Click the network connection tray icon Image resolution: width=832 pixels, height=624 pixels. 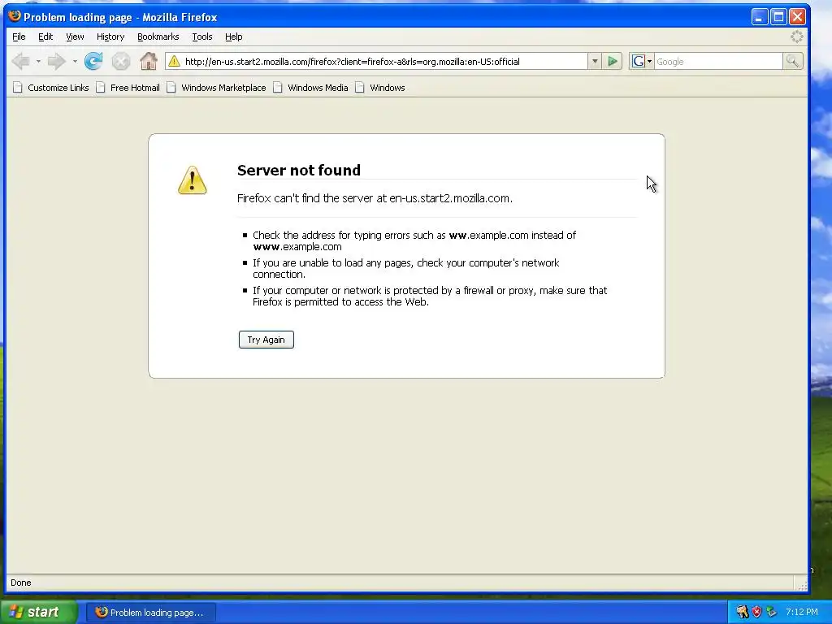[x=772, y=612]
